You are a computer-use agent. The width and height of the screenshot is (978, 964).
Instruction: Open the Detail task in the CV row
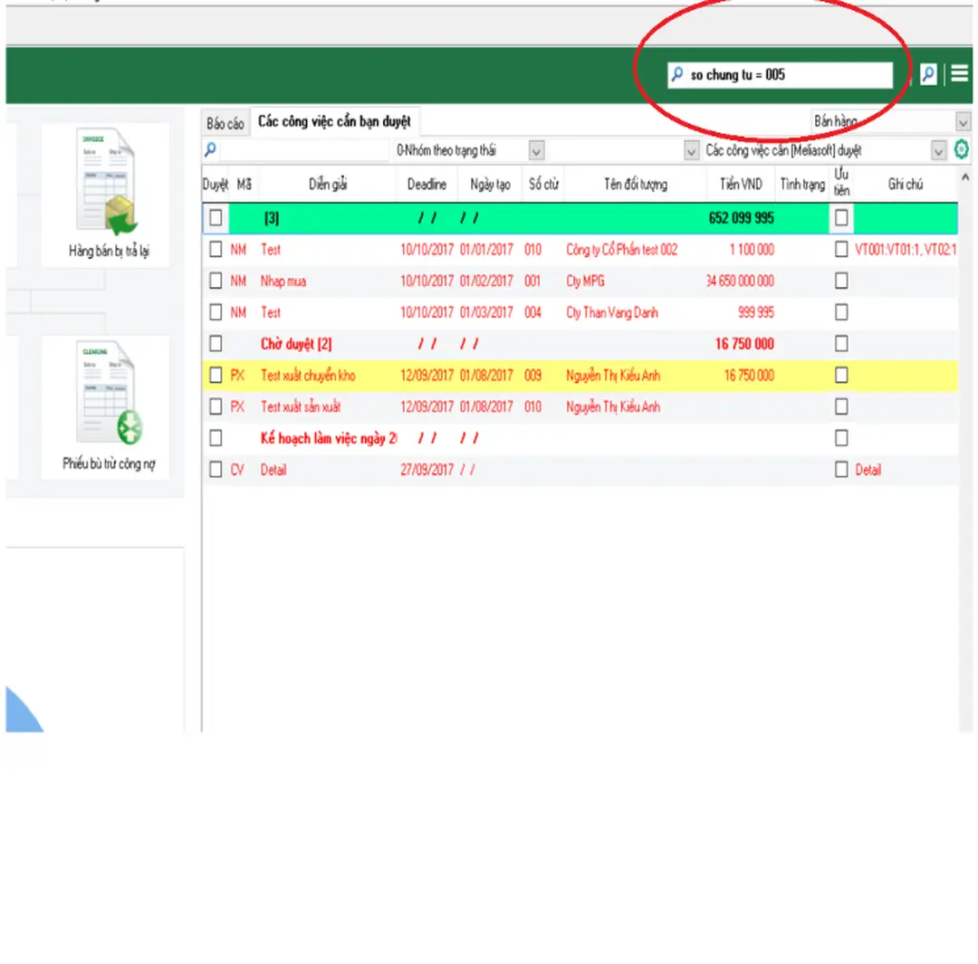[273, 469]
